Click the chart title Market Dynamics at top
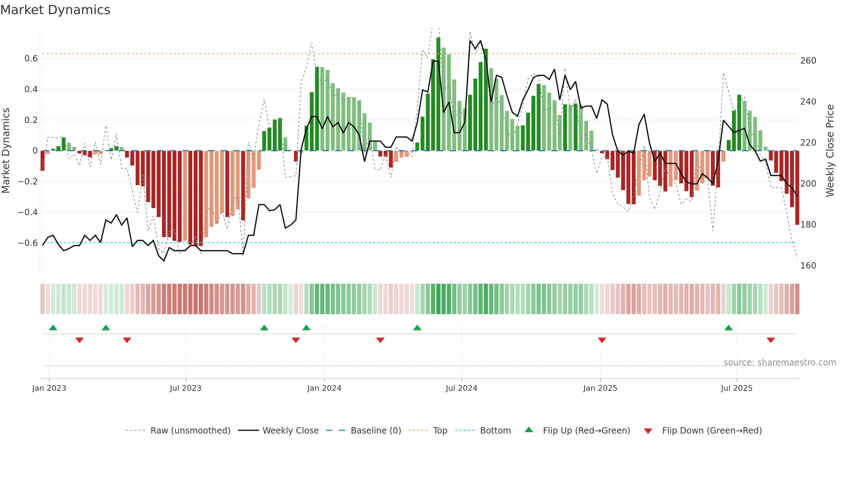Image resolution: width=848 pixels, height=477 pixels. [x=55, y=10]
